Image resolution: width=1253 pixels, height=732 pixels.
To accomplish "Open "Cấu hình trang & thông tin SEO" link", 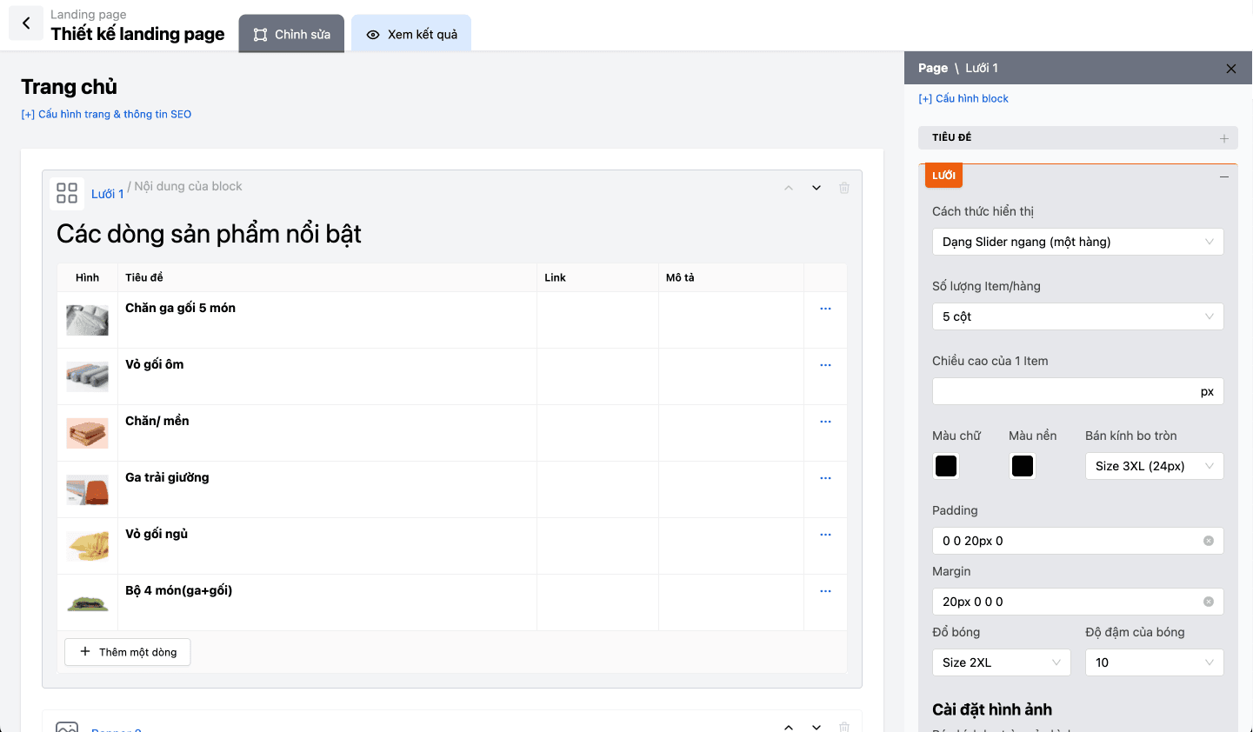I will click(106, 114).
